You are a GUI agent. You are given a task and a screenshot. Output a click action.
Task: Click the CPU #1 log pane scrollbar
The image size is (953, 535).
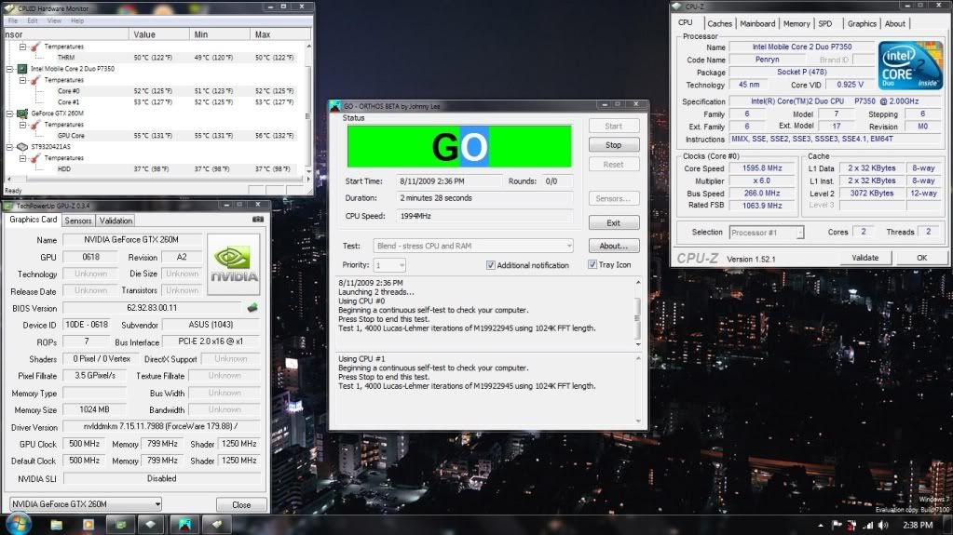[x=637, y=389]
